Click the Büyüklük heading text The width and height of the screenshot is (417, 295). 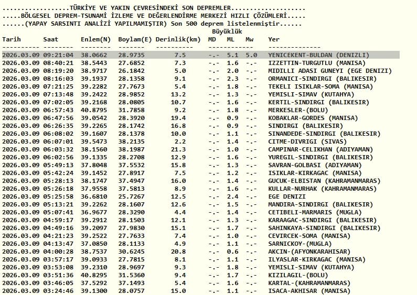(x=227, y=31)
